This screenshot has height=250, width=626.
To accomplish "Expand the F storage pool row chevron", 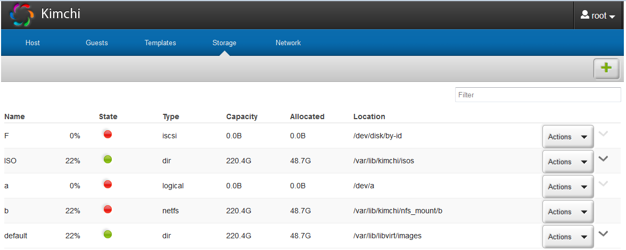I will click(x=603, y=134).
